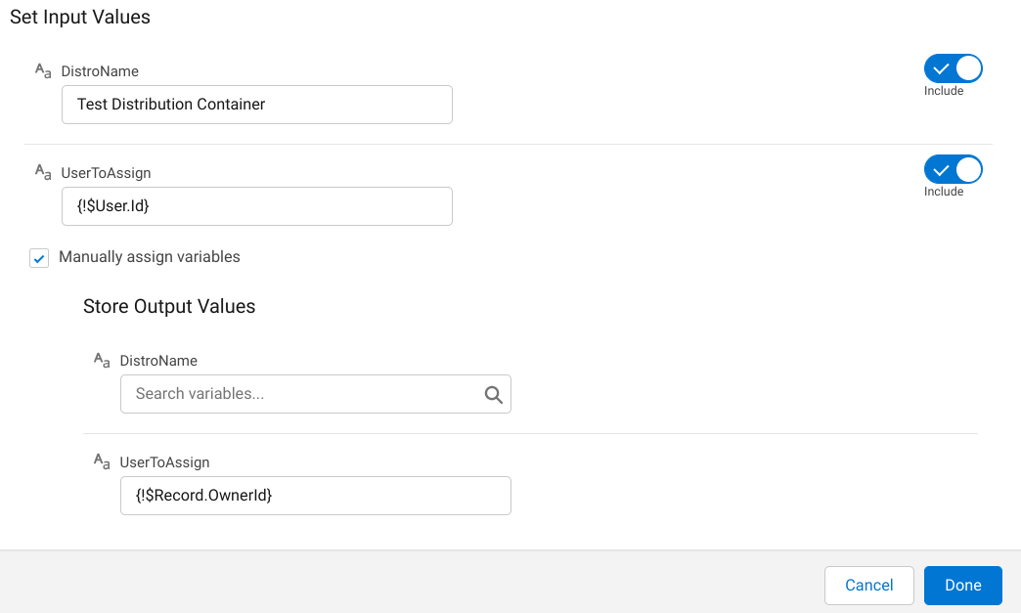Click the Store Output Values heading

pyautogui.click(x=169, y=306)
